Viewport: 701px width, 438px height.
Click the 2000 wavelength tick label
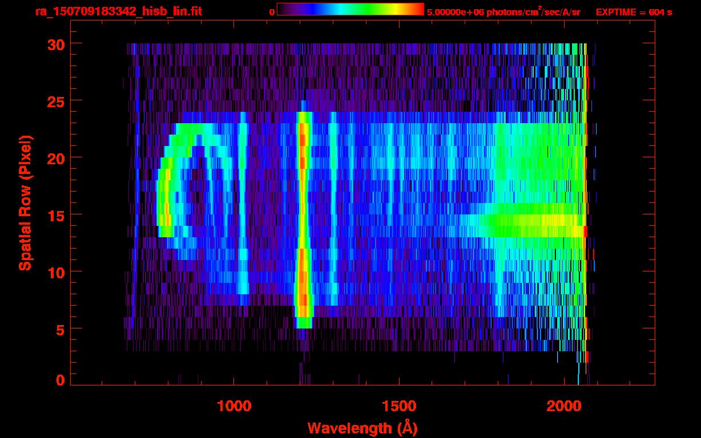pyautogui.click(x=564, y=406)
